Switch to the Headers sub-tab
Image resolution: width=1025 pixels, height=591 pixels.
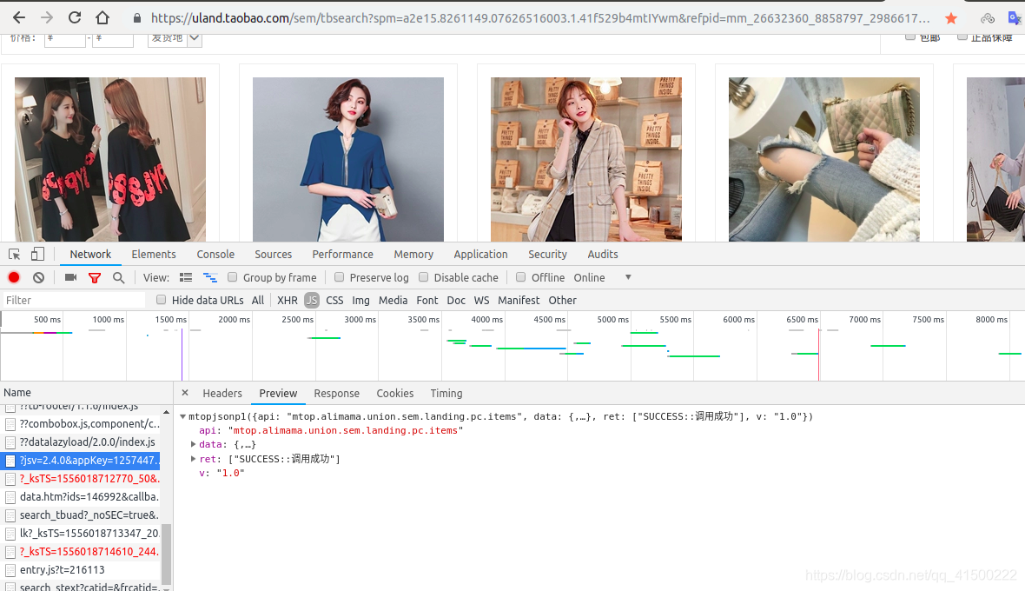click(222, 393)
